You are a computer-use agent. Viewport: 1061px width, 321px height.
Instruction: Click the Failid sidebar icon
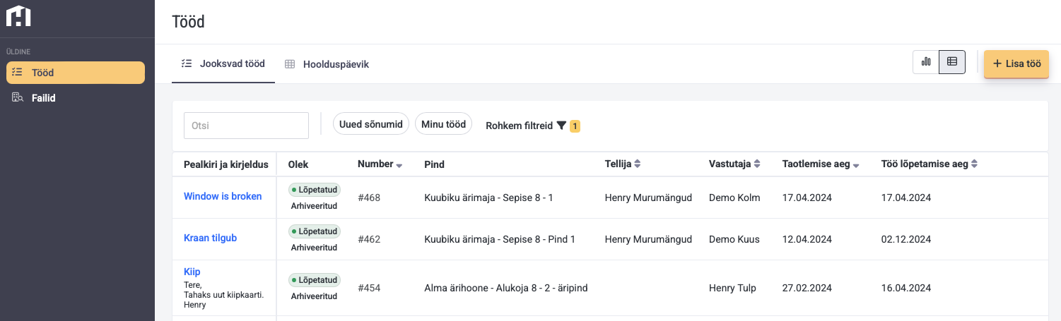[18, 98]
